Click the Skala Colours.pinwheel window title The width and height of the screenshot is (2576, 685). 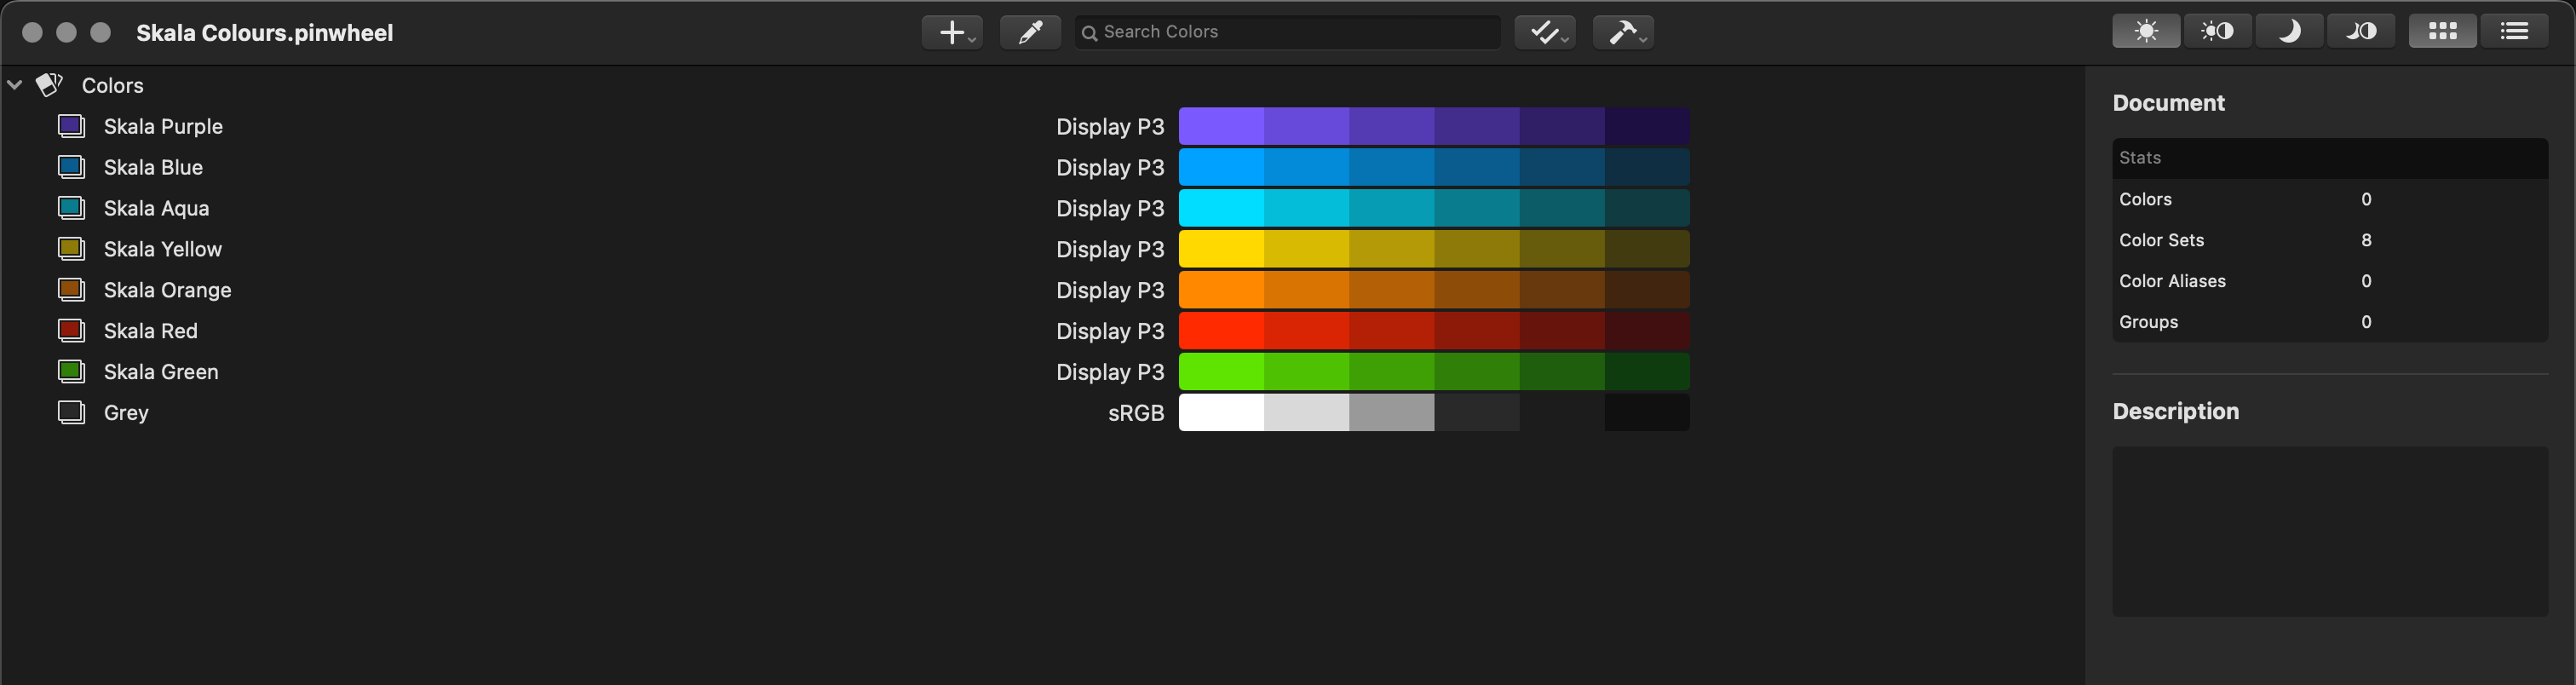point(264,33)
